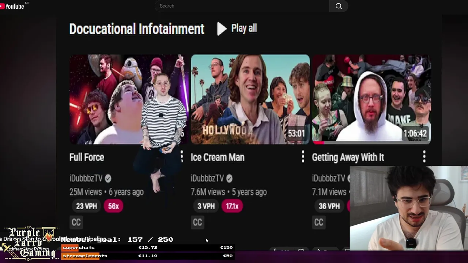
Task: Click the 36 VPH badge
Action: 329,206
